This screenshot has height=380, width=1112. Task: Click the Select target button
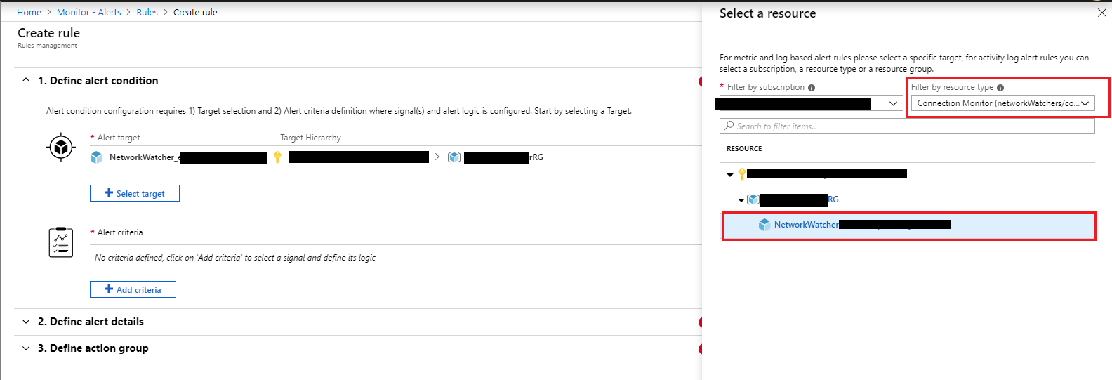[x=135, y=193]
